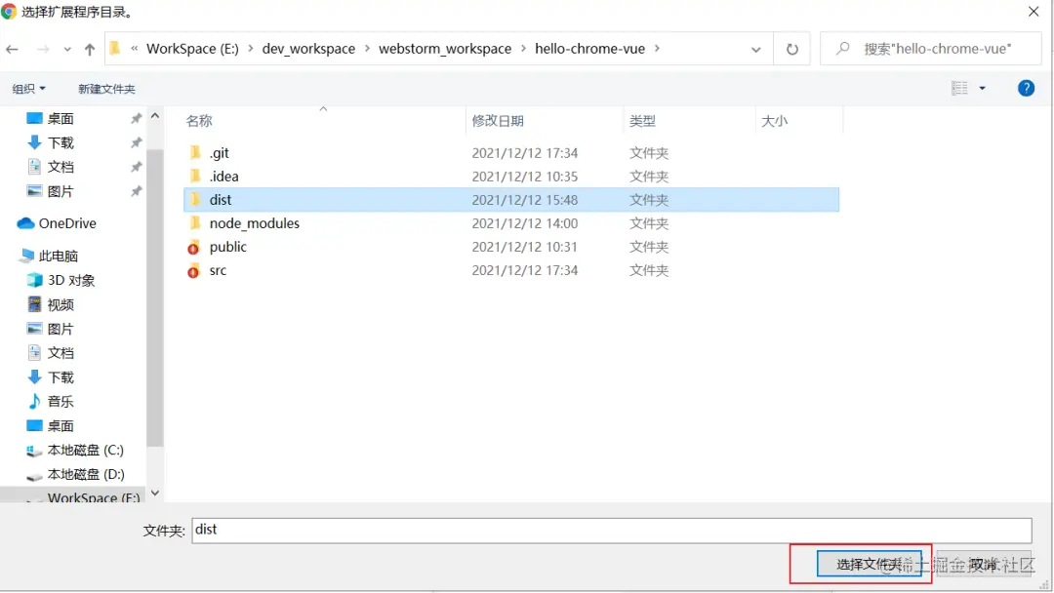1054x593 pixels.
Task: Close the dialog window
Action: coord(1034,12)
